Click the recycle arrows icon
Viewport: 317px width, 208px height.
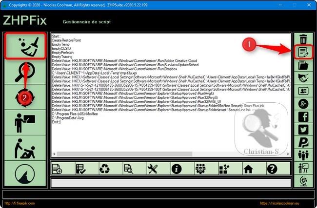pos(105,169)
